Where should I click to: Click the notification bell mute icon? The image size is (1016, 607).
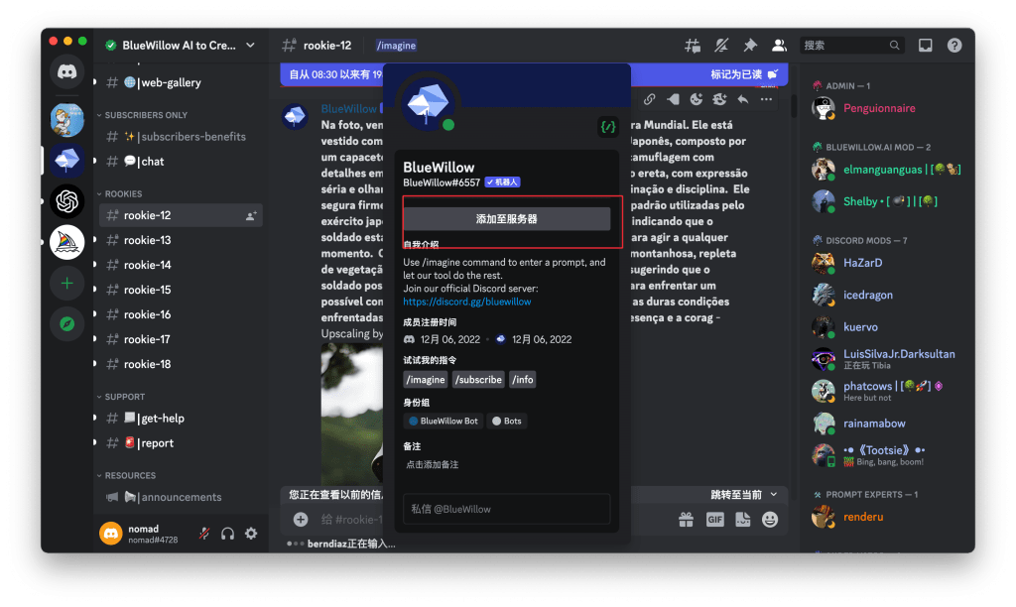click(721, 46)
